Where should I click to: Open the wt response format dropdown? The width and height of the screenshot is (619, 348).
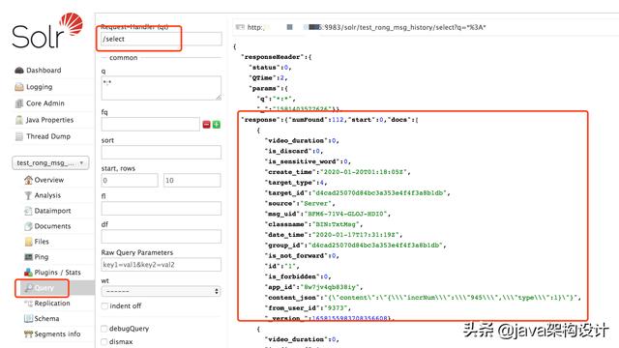pos(162,291)
